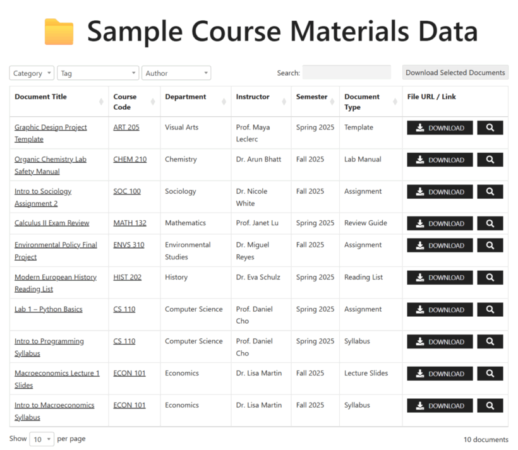Follow the ENVS 310 course code link

pyautogui.click(x=129, y=245)
